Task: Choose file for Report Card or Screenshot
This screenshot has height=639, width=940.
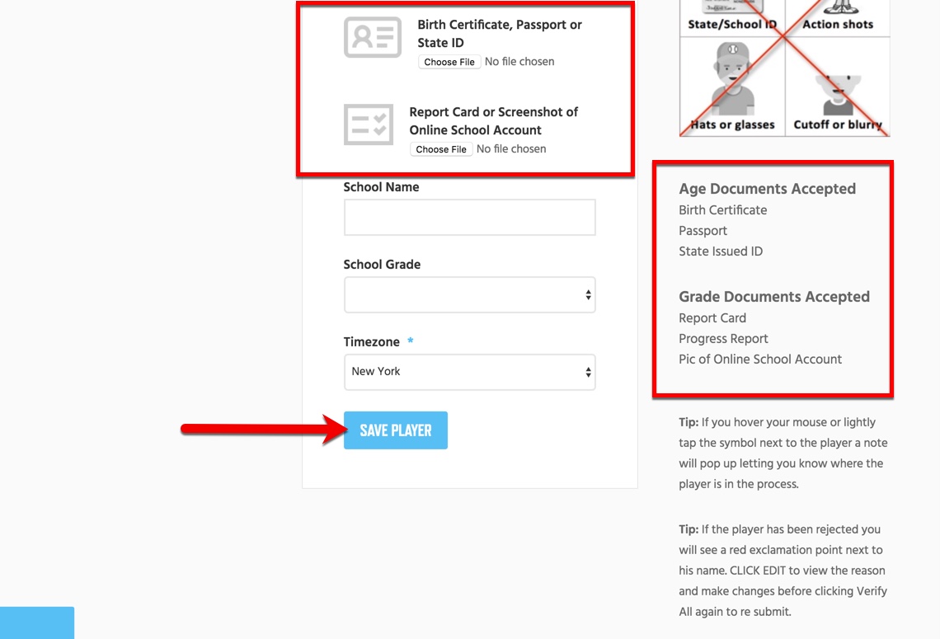Action: [x=441, y=149]
